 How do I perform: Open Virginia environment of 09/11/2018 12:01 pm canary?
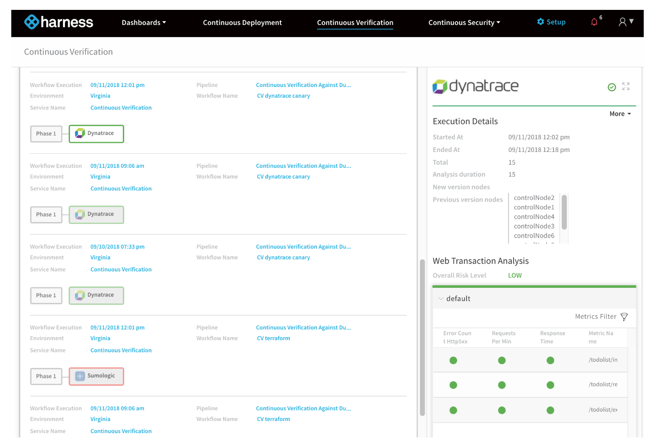(100, 96)
